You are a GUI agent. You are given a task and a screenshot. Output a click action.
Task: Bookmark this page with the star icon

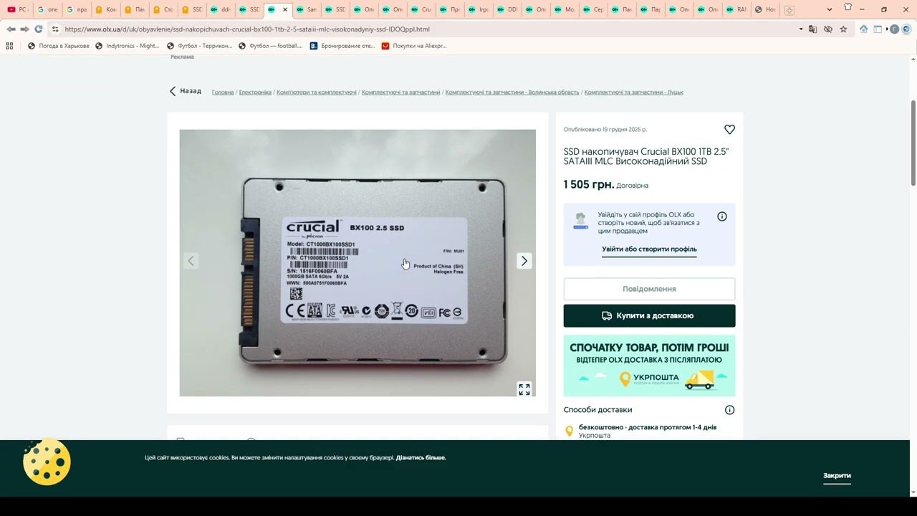tap(843, 29)
